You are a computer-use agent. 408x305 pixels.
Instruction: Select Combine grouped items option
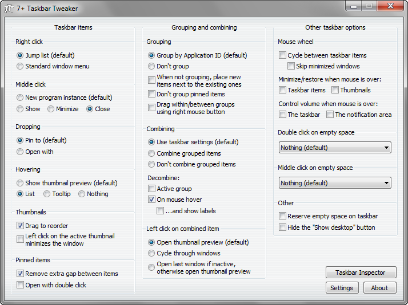[151, 153]
